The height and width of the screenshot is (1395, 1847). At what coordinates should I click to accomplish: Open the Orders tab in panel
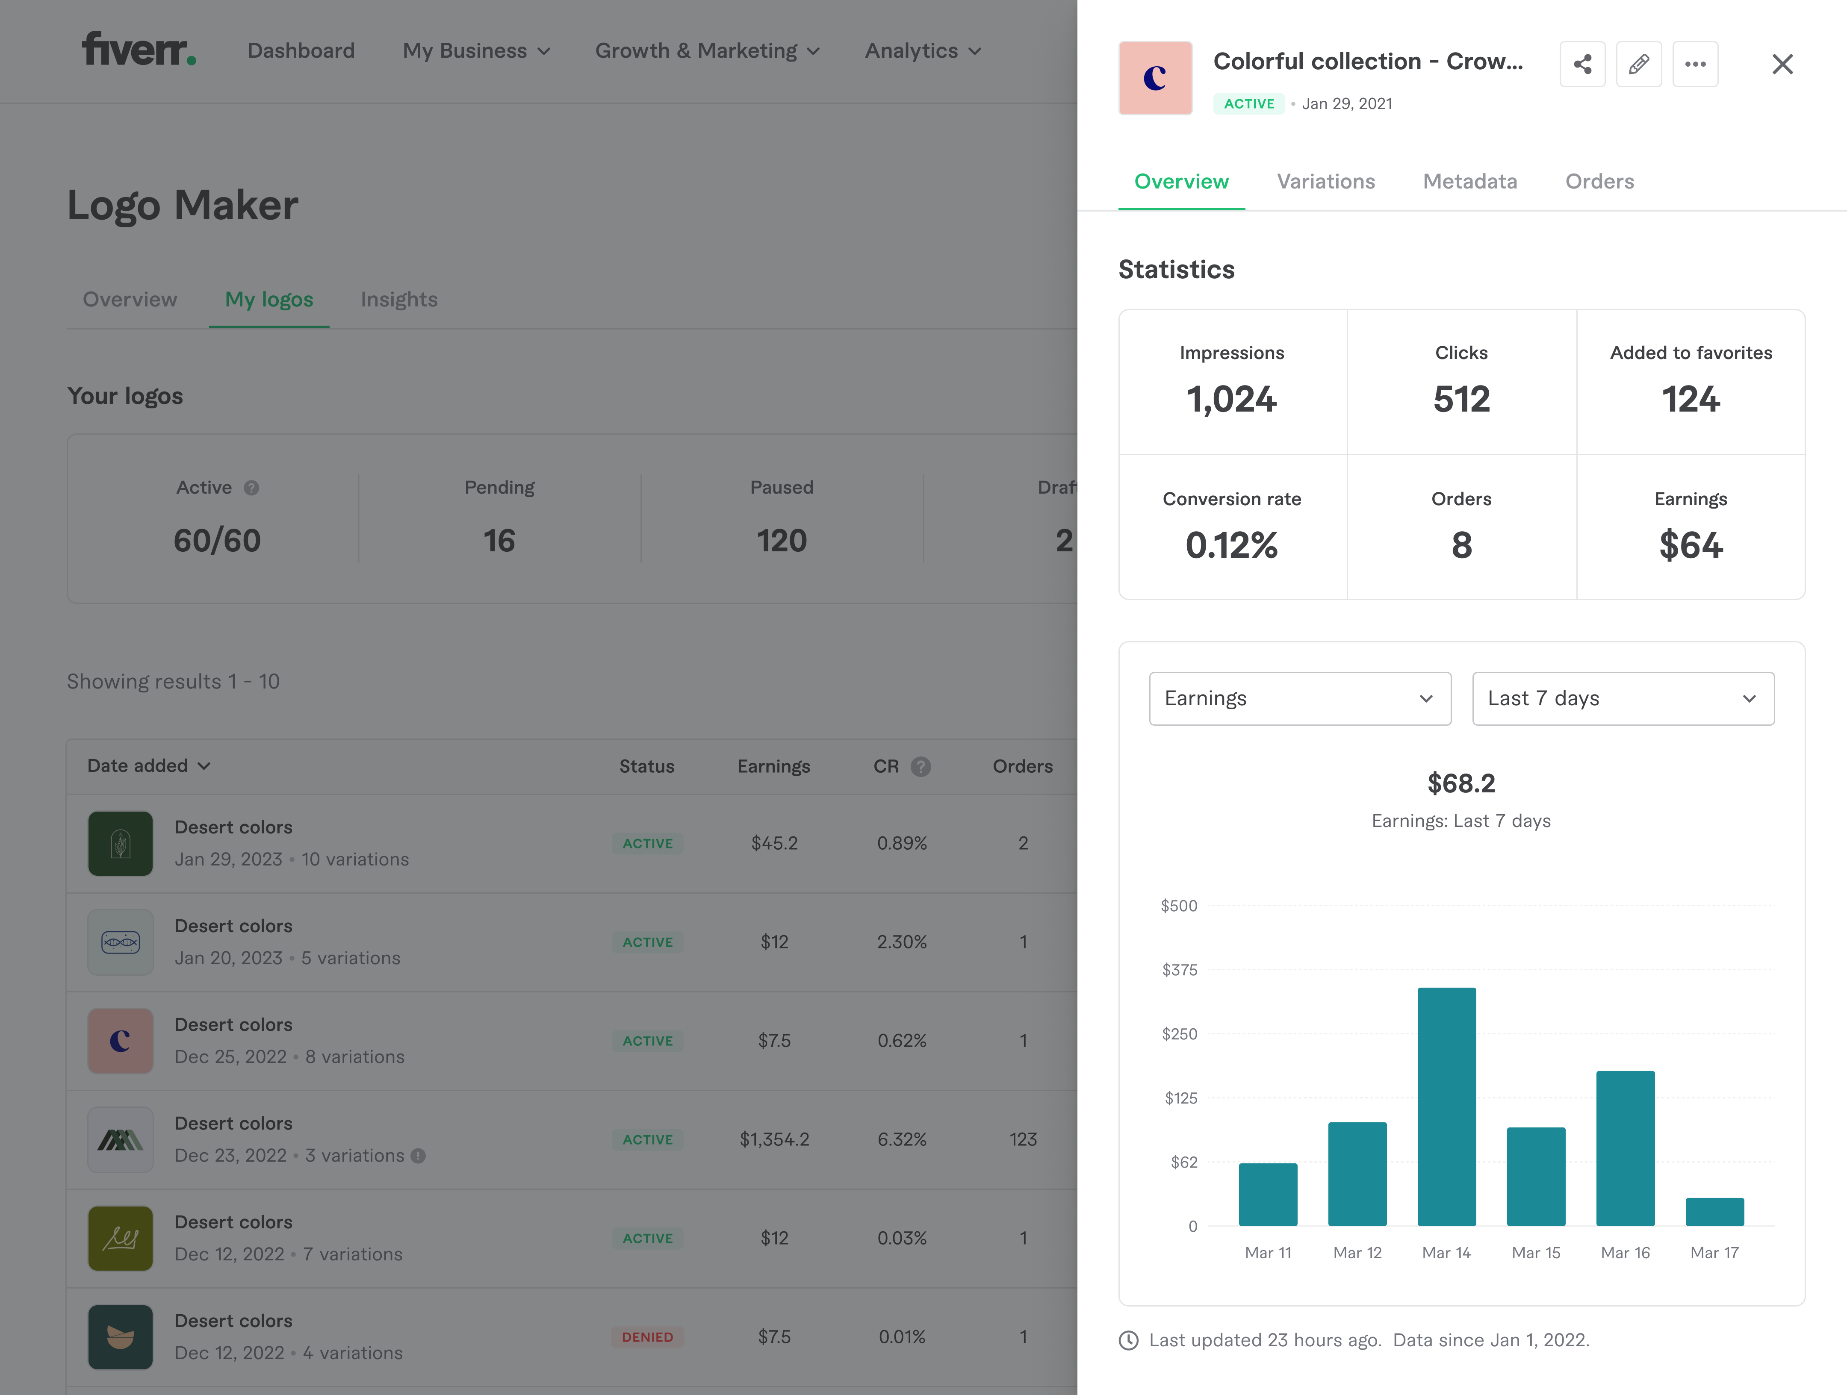click(1599, 181)
